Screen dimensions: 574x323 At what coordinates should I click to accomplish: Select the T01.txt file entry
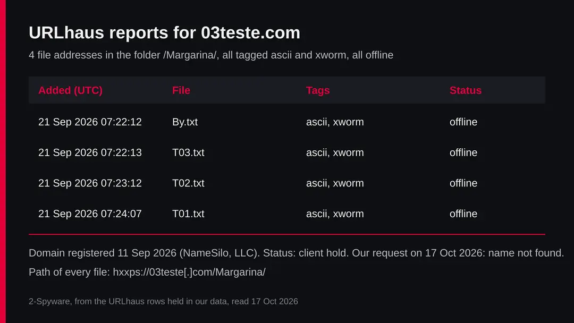pyautogui.click(x=188, y=214)
